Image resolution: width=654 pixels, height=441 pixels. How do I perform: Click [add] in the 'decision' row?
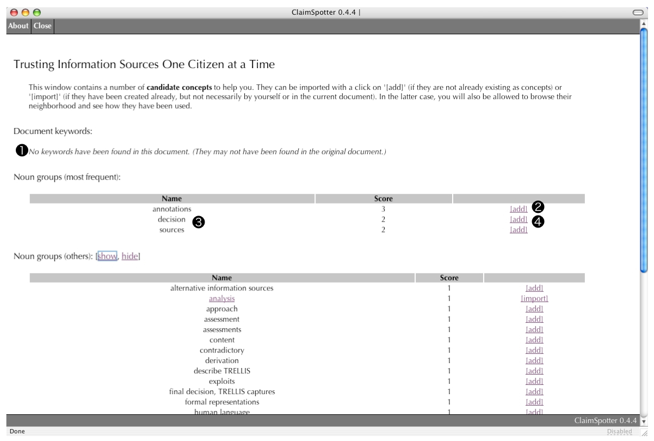coord(519,219)
